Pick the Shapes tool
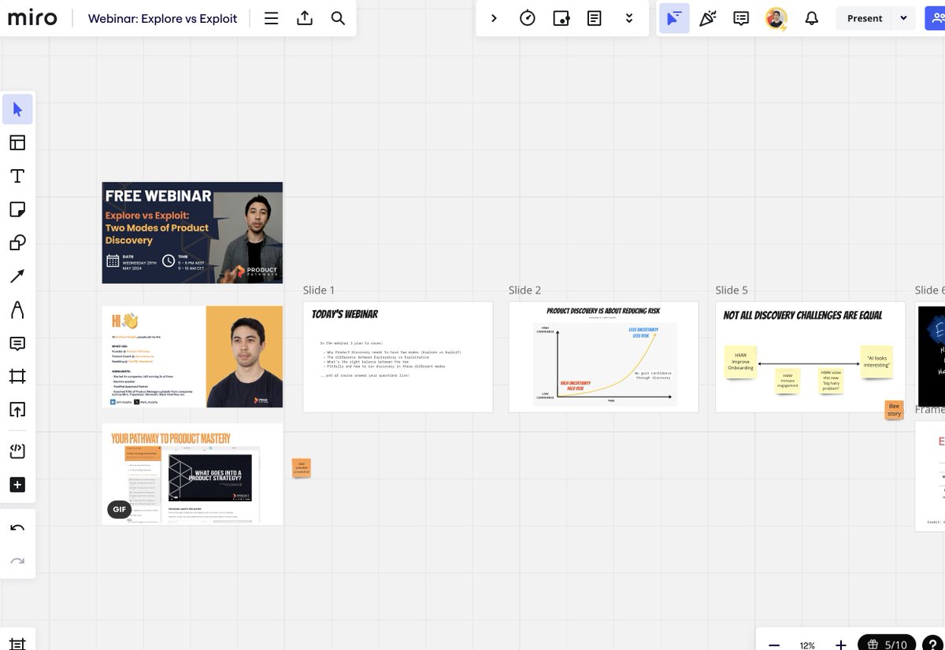The height and width of the screenshot is (650, 945). pos(18,242)
